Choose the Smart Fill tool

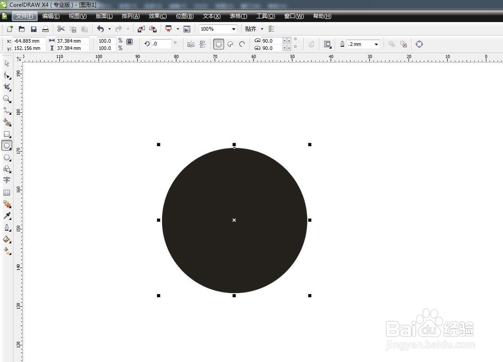(x=7, y=122)
